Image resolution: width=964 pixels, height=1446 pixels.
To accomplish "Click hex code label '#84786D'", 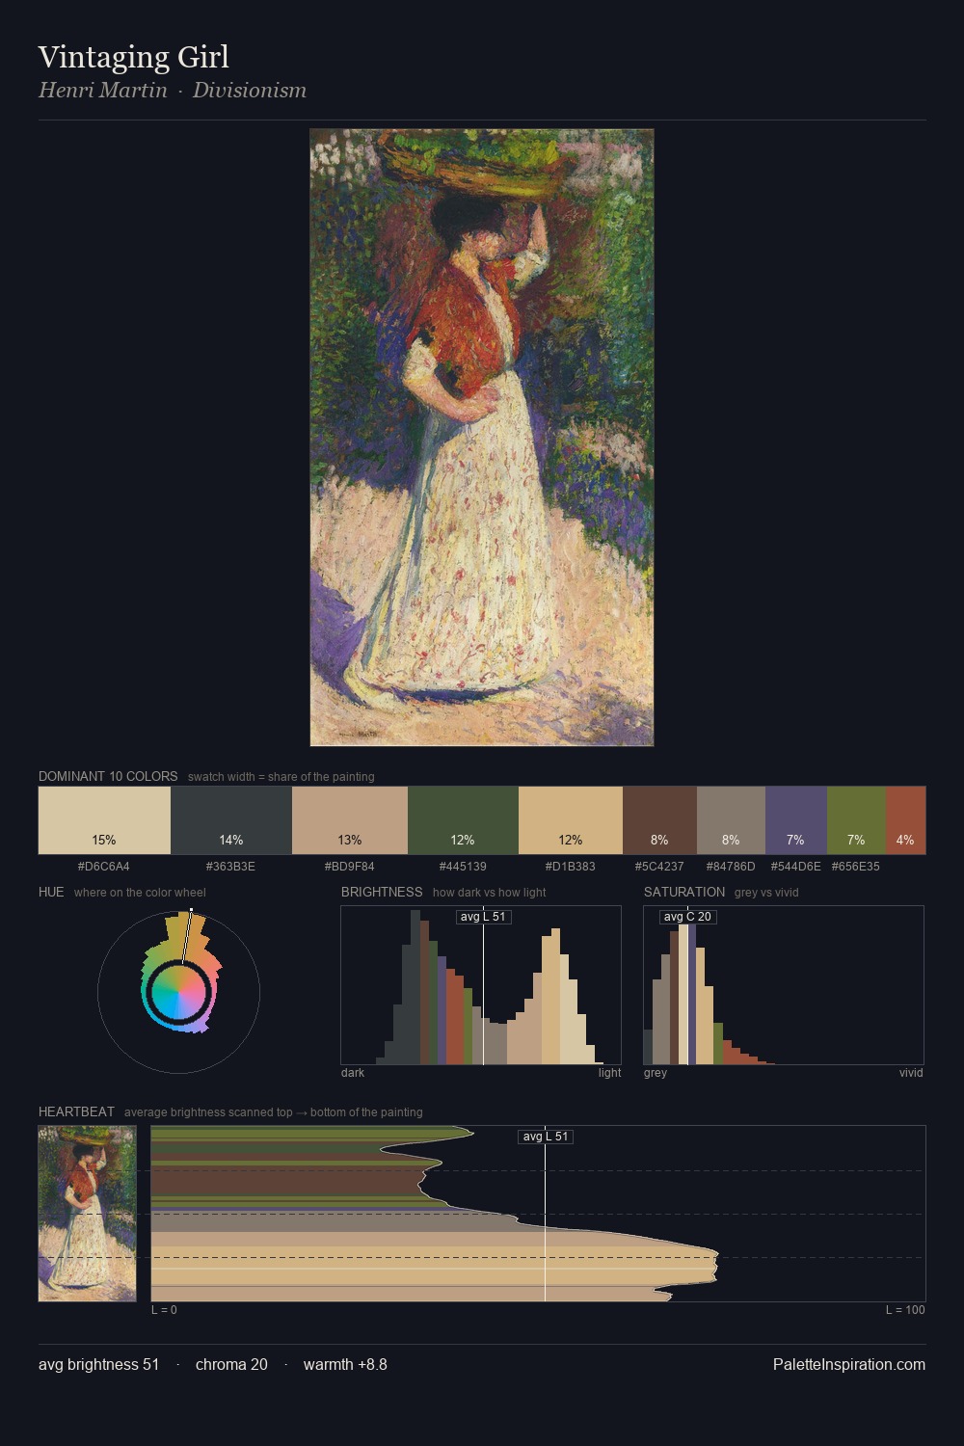I will (731, 867).
